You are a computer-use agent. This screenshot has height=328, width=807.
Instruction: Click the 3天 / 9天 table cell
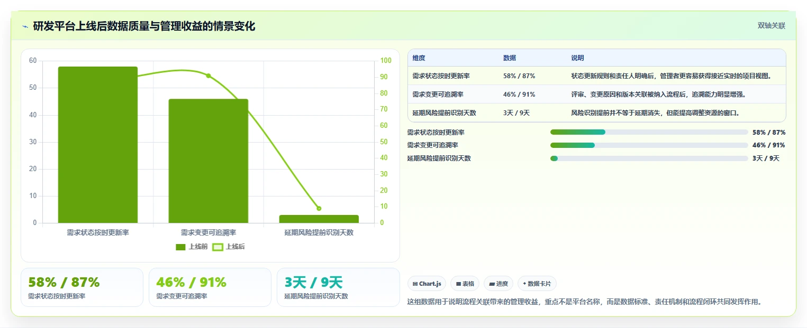click(x=516, y=113)
